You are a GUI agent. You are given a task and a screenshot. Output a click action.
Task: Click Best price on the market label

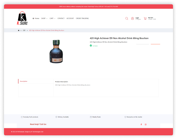135,117
